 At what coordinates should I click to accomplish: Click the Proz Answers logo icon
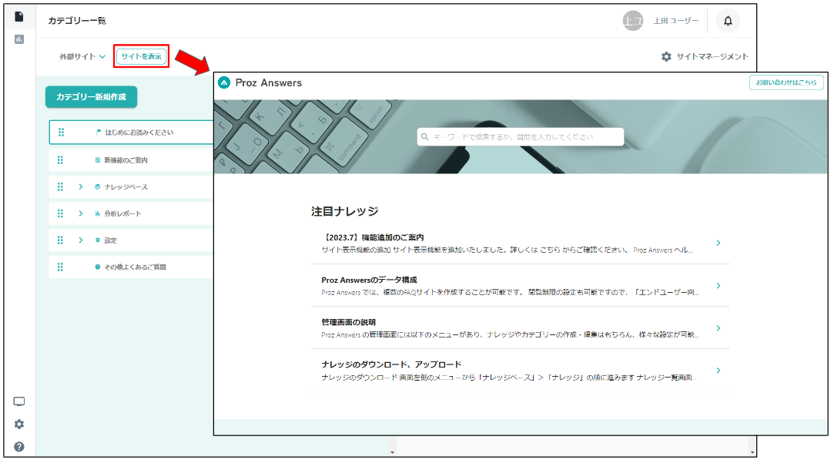224,82
